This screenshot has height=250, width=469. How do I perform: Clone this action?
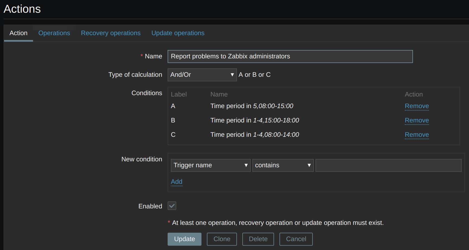222,239
